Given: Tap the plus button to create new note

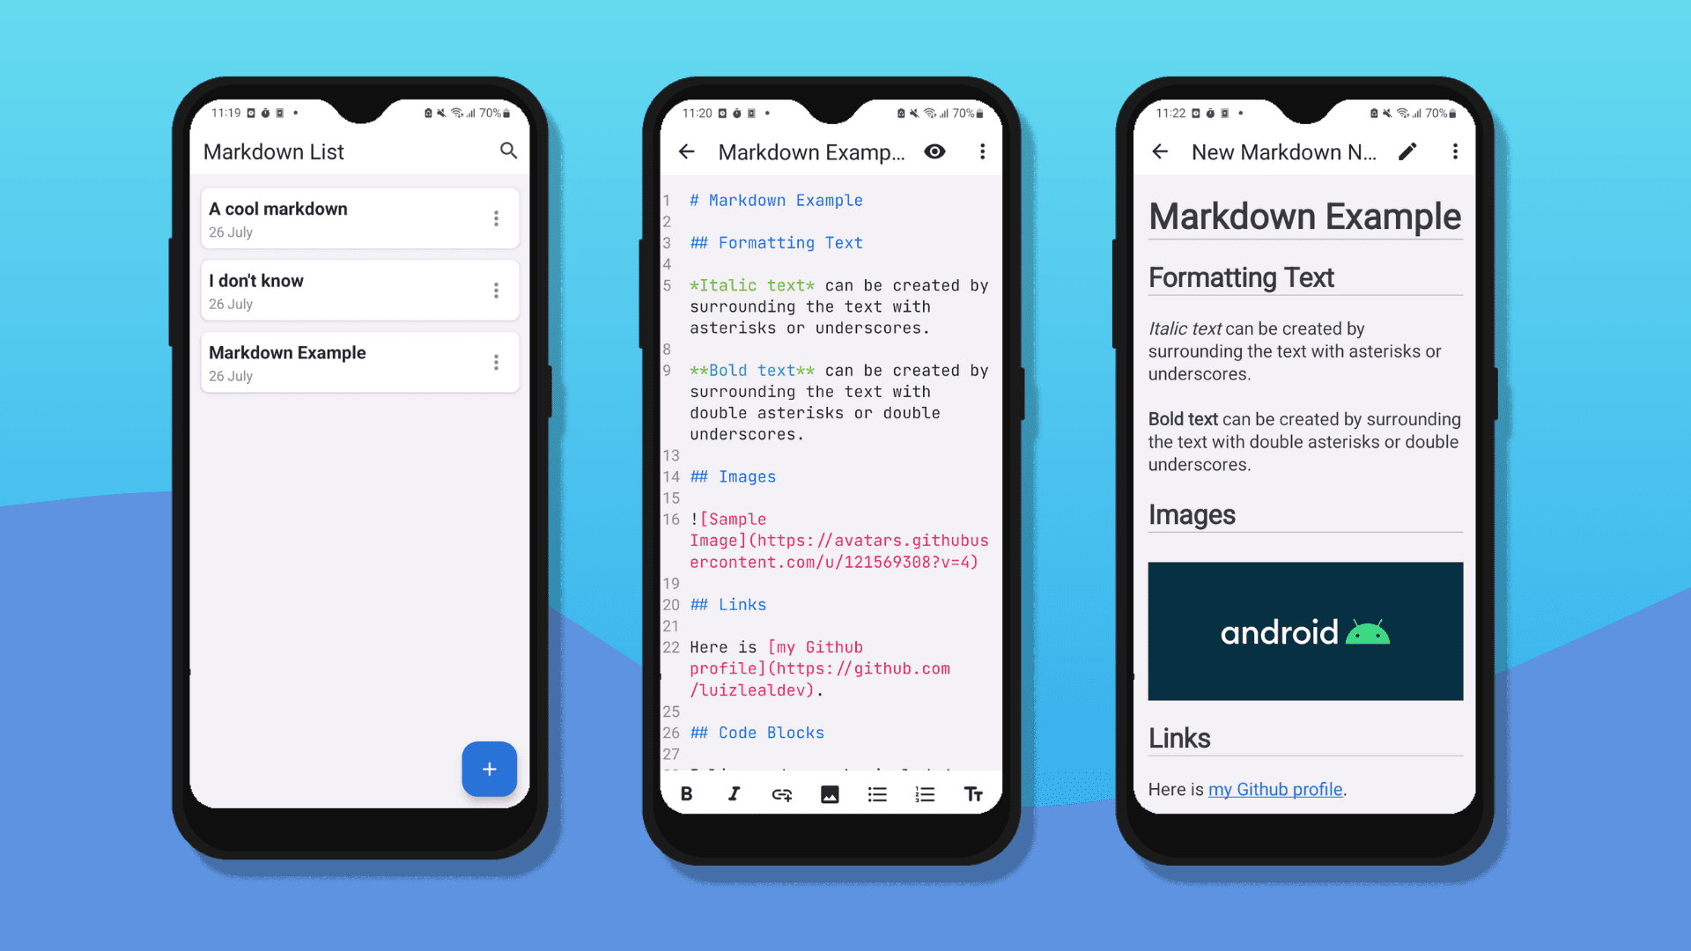Looking at the screenshot, I should coord(490,768).
